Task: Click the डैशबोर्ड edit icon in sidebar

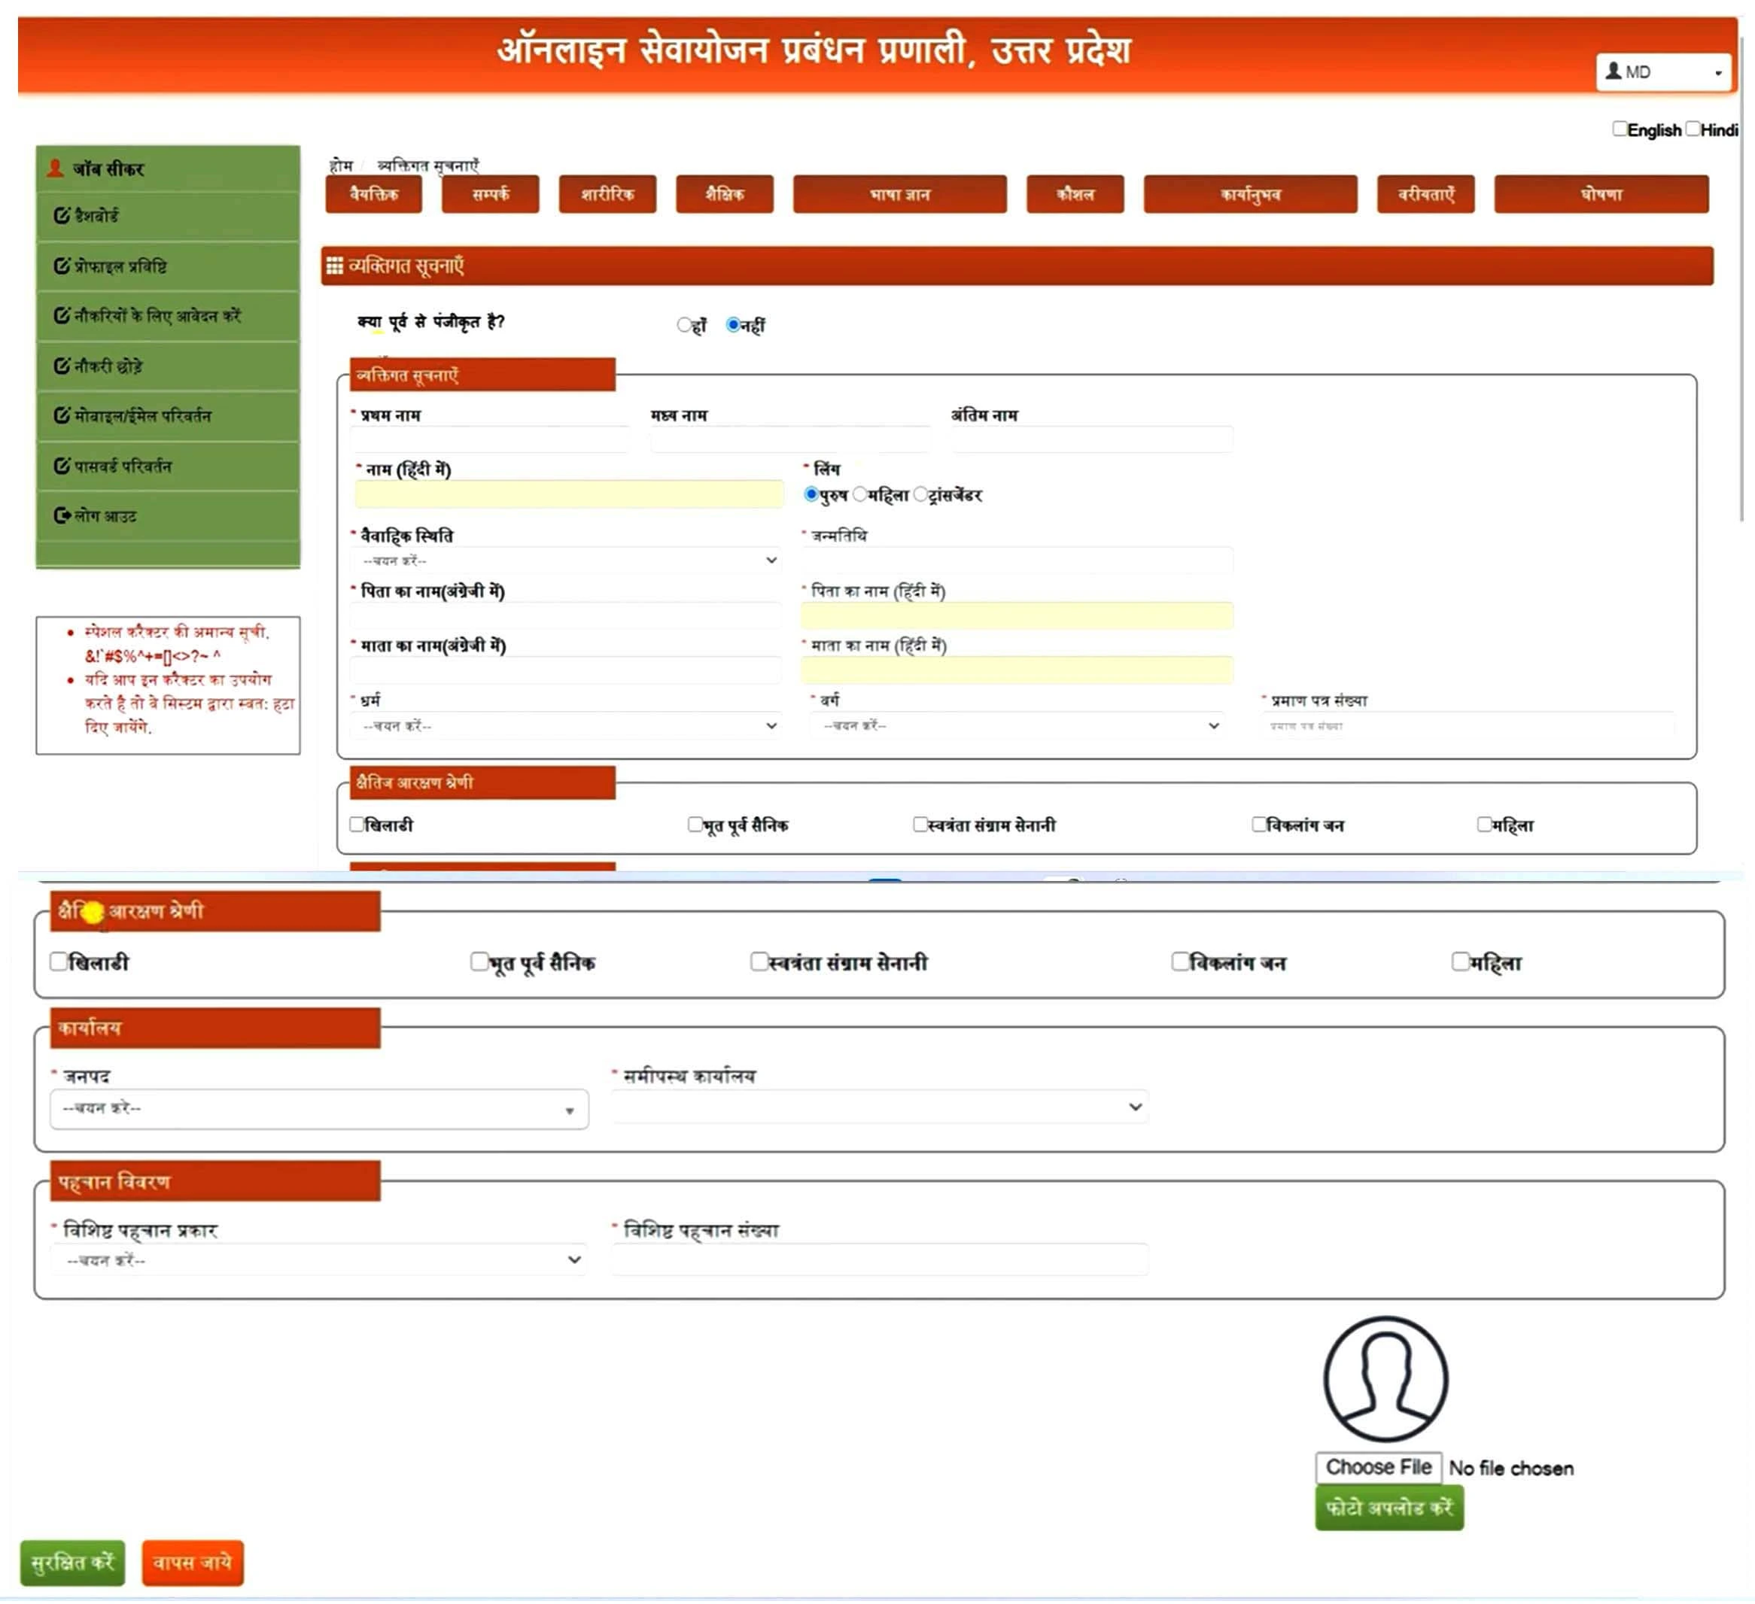Action: click(62, 216)
